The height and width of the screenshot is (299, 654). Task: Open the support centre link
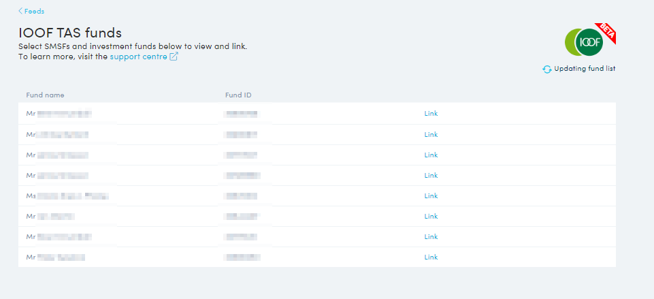point(138,57)
